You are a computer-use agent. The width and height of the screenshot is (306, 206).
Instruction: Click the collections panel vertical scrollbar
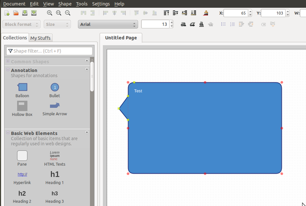pyautogui.click(x=92, y=77)
